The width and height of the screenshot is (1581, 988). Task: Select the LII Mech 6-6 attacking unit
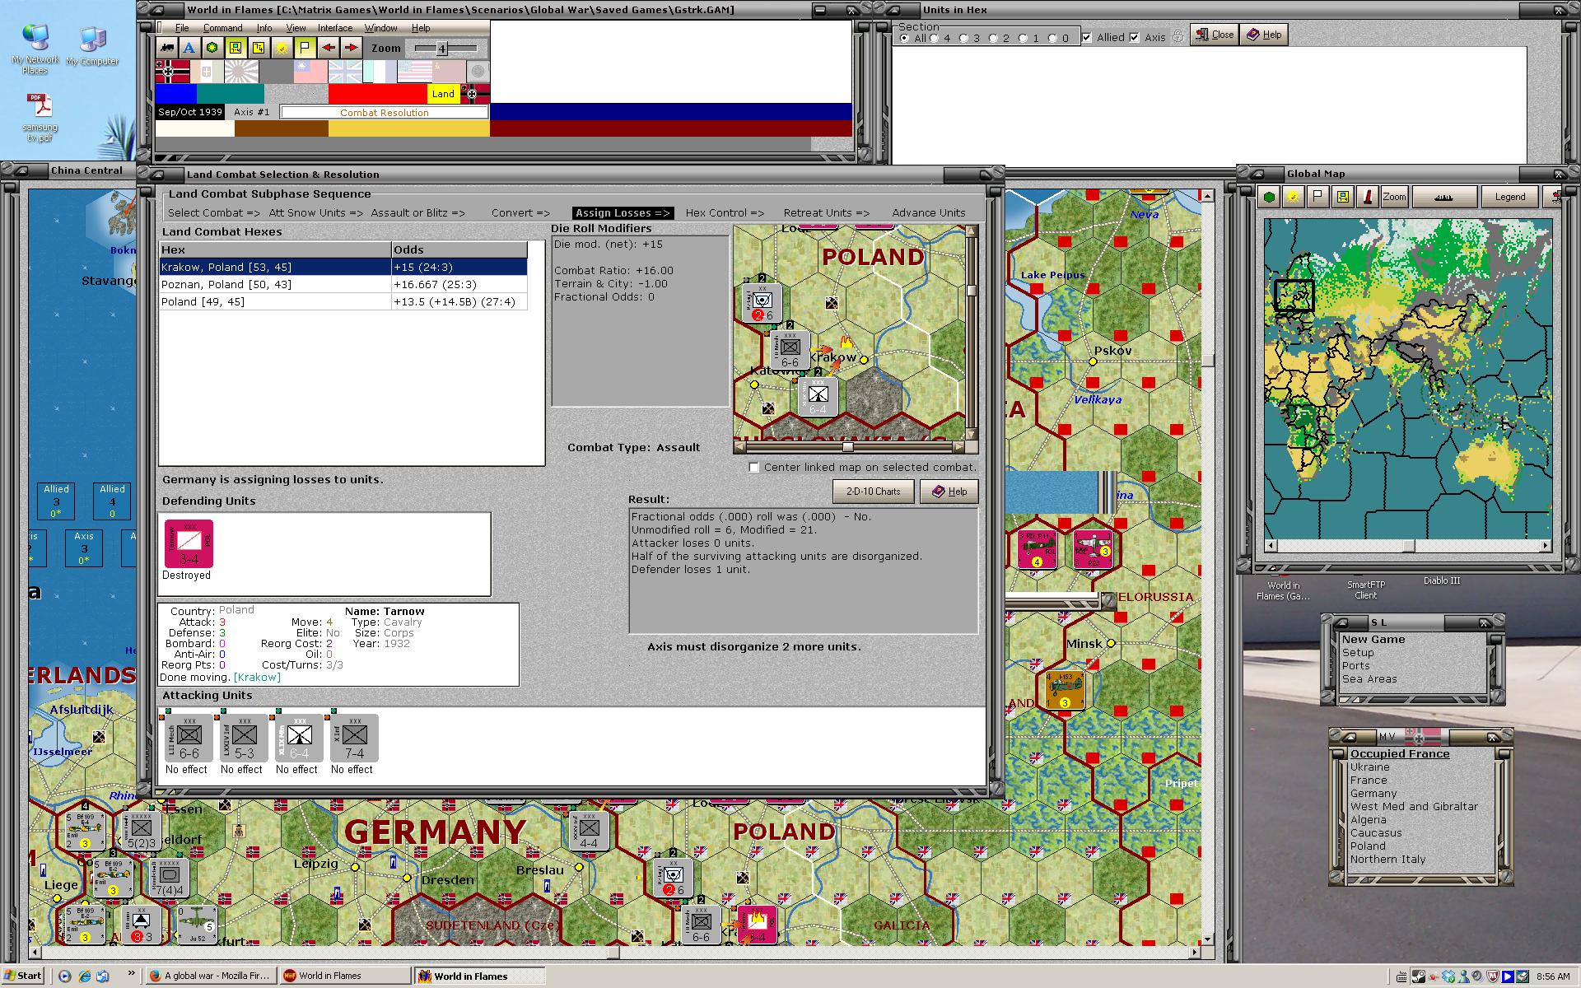[189, 738]
